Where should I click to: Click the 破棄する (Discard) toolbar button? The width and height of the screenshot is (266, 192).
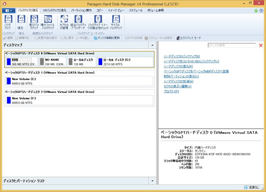[22, 38]
